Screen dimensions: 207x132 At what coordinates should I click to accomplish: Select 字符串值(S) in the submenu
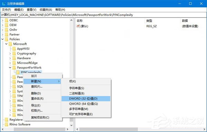[86, 88]
